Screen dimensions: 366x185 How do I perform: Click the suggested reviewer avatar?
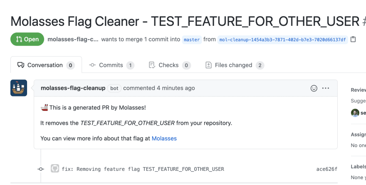355,113
